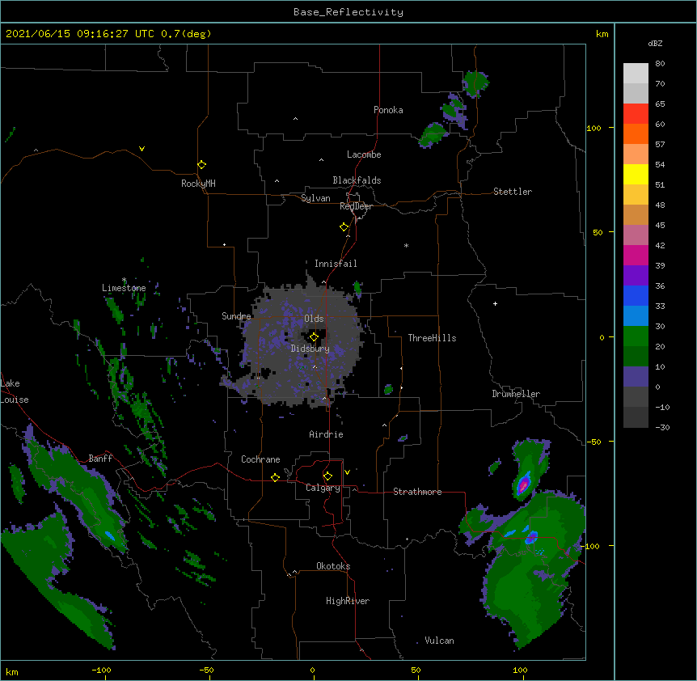This screenshot has height=681, width=697.
Task: Click the RedDeer city label
Action: 356,206
